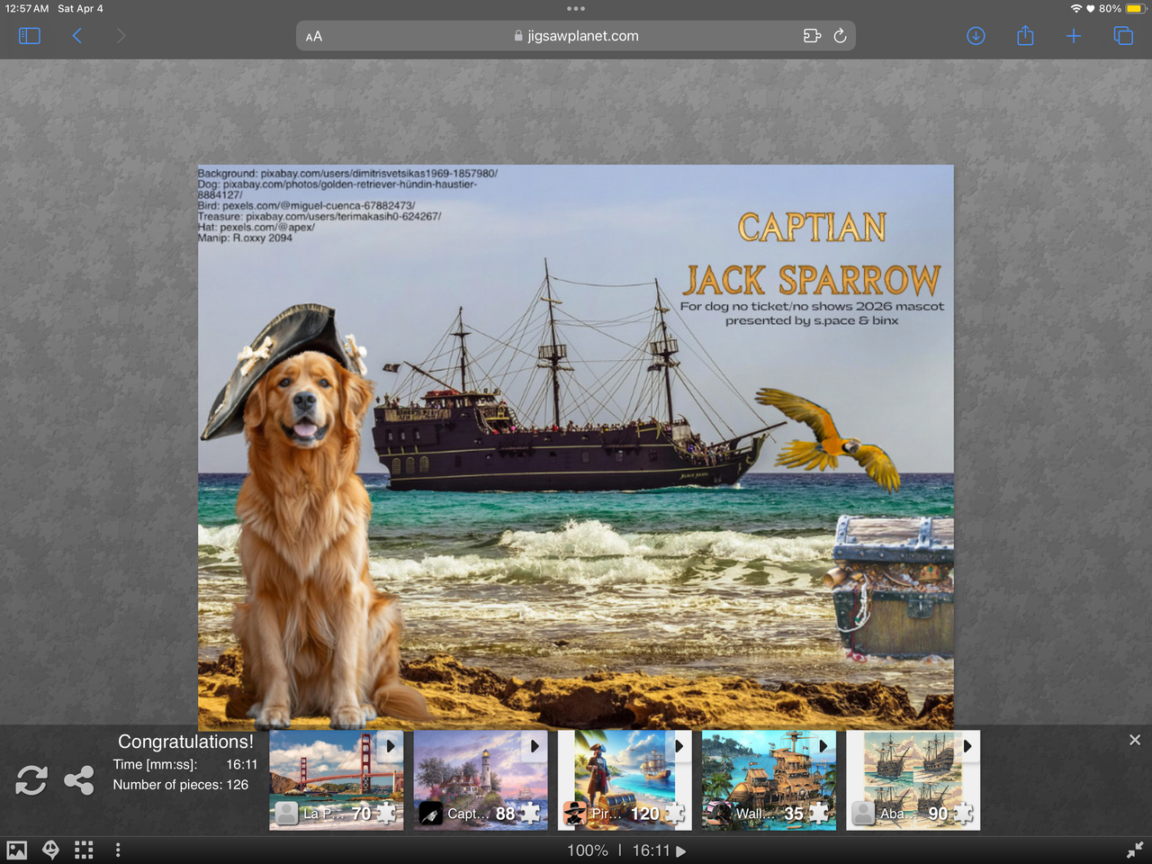Play arrow on the Golden Gate puzzle
This screenshot has height=864, width=1152.
tap(391, 746)
